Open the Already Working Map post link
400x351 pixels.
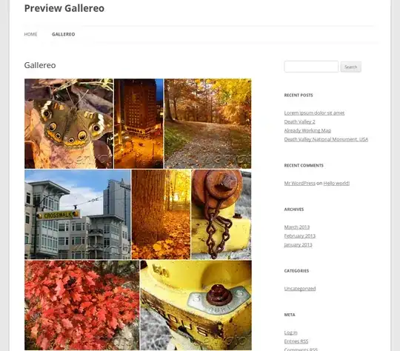[x=307, y=130]
